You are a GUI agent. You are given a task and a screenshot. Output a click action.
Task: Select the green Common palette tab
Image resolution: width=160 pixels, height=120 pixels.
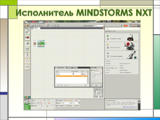pyautogui.click(x=25, y=97)
